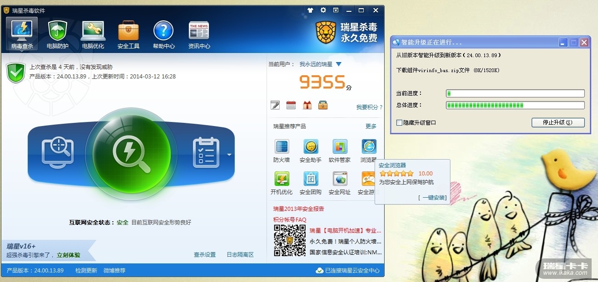598x282 pixels.
Task: Open settings gear in Rising title bar
Action: [323, 10]
